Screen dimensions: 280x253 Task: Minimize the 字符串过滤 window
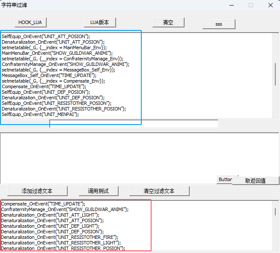[232, 5]
